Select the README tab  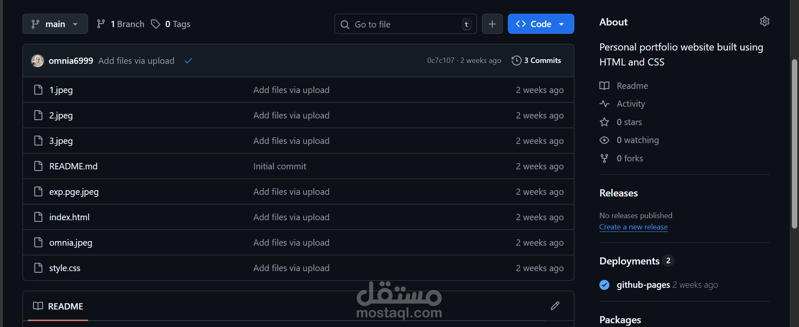click(58, 306)
